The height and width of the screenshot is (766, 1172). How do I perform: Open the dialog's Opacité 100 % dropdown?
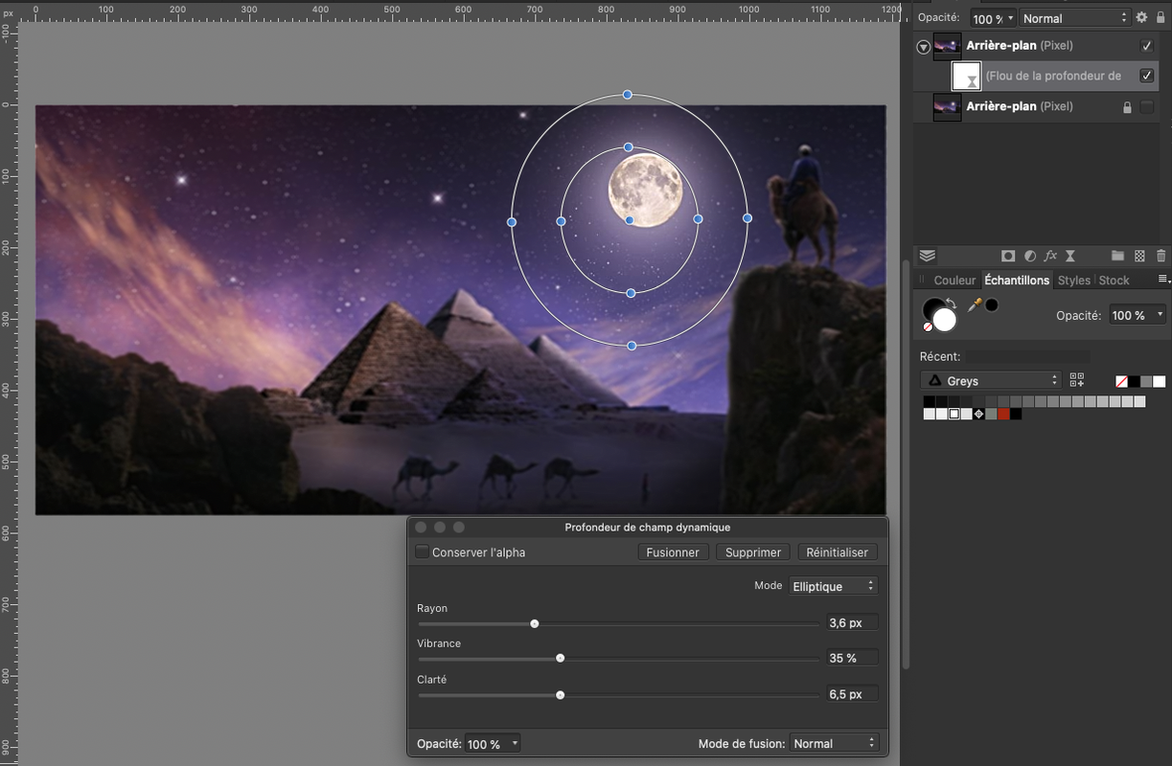pyautogui.click(x=493, y=743)
